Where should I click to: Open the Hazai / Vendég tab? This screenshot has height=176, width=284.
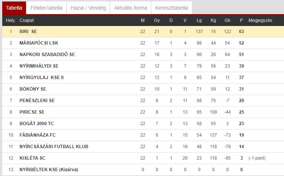click(x=88, y=8)
